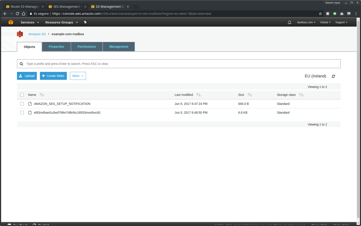Open the Properties tab

click(56, 47)
